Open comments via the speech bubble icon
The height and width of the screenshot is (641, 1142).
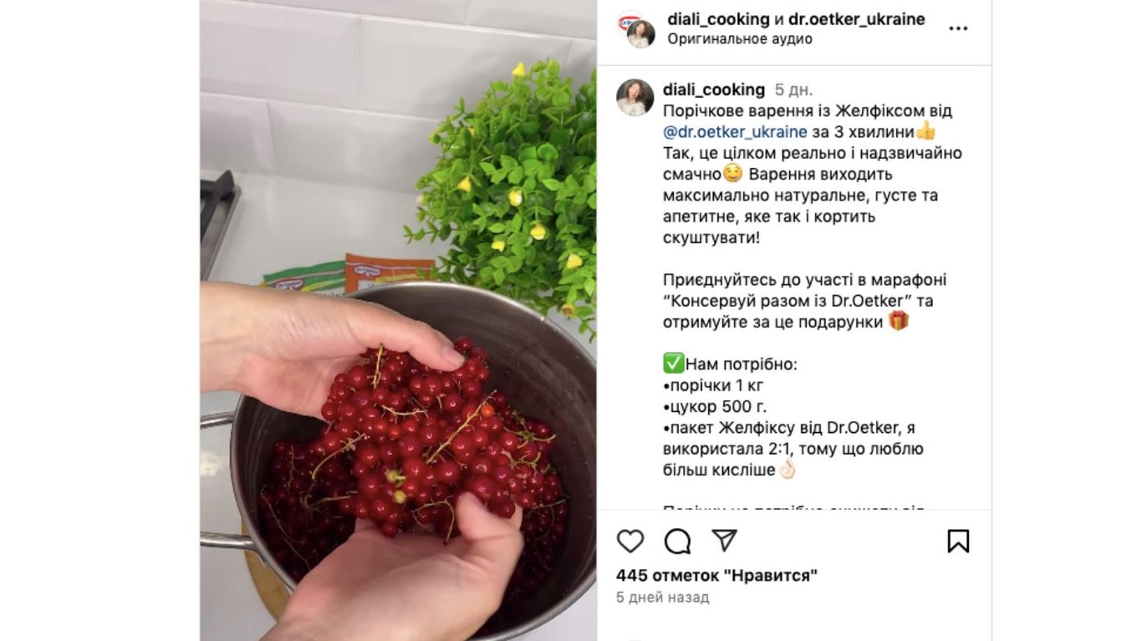tap(677, 542)
